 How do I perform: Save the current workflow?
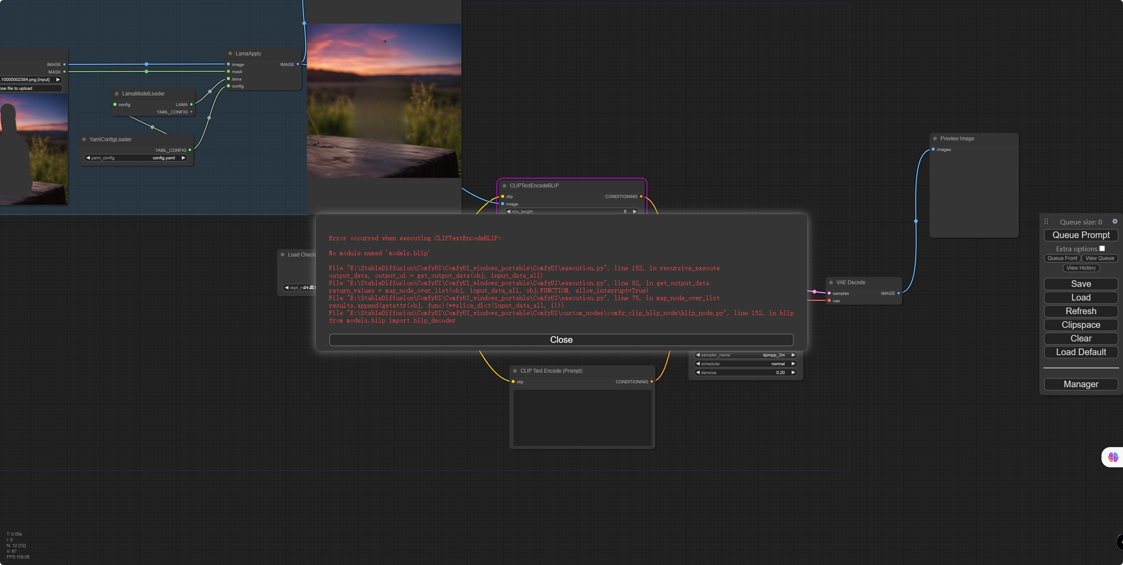point(1080,284)
